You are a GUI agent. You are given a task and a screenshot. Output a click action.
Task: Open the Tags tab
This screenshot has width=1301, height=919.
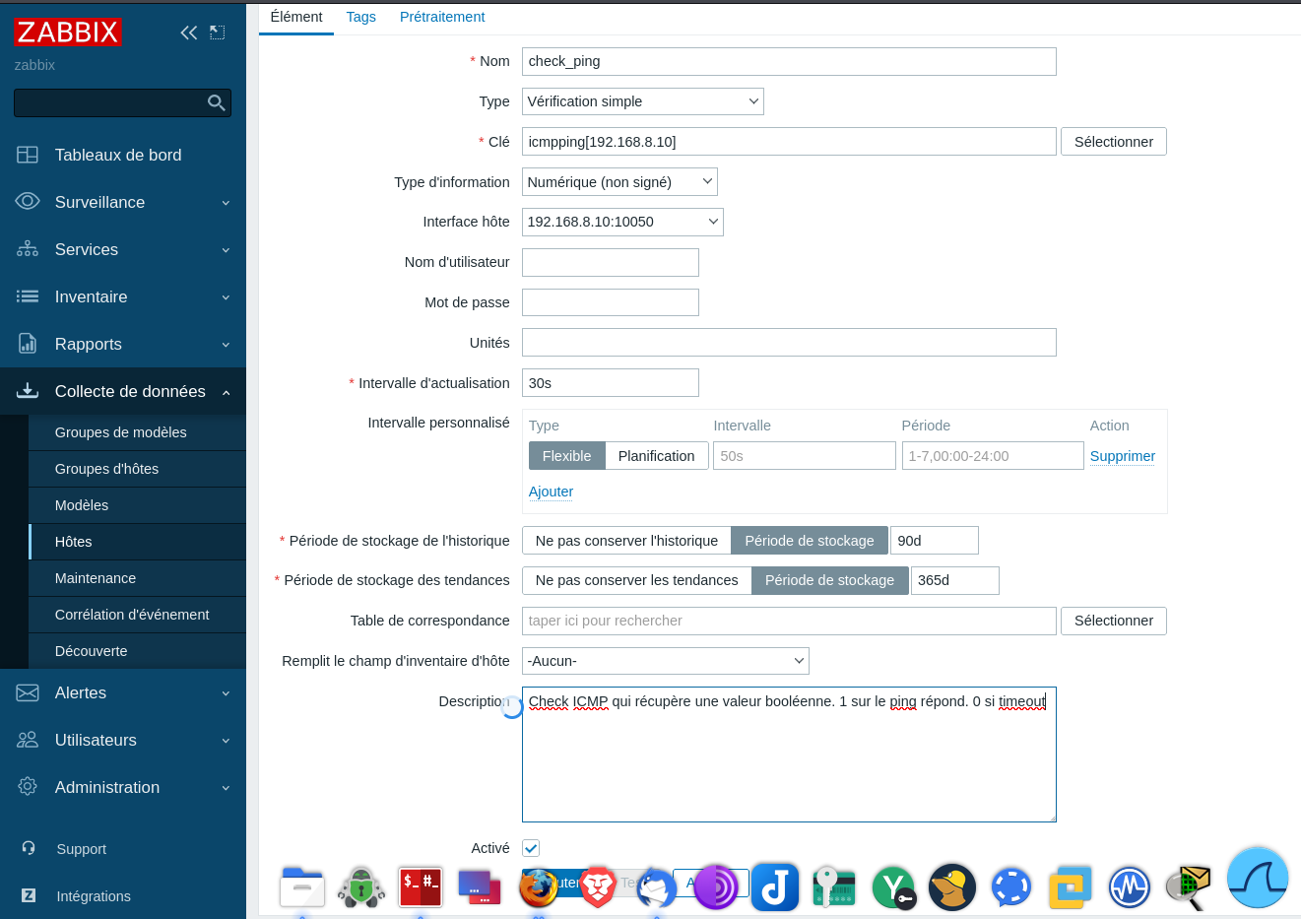coord(360,17)
